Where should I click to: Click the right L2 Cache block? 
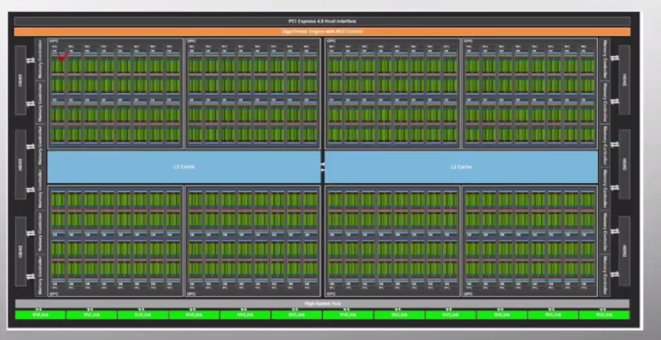tap(461, 167)
